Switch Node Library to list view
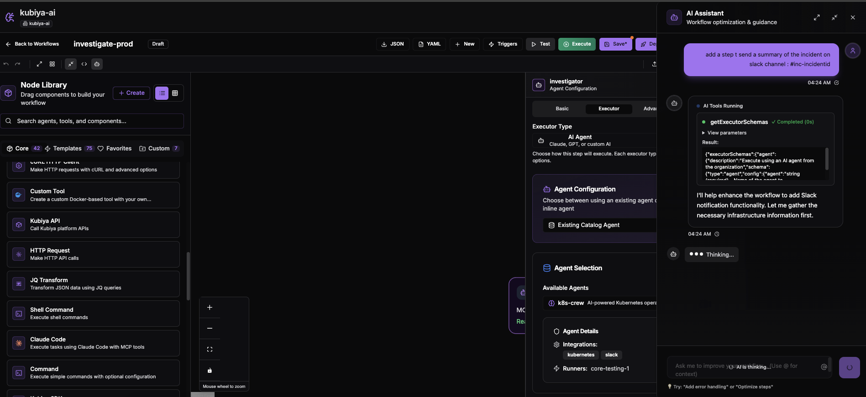866x397 pixels. click(x=162, y=93)
